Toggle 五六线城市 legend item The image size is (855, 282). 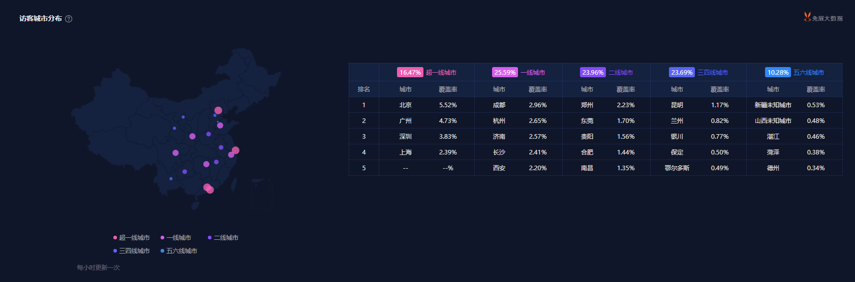tap(178, 251)
